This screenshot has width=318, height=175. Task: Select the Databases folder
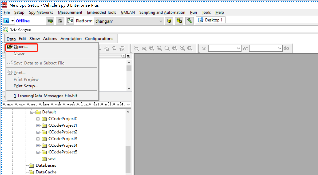click(x=46, y=165)
